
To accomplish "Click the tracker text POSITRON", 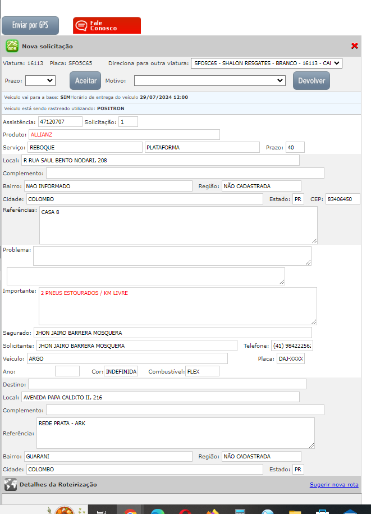I will (111, 108).
